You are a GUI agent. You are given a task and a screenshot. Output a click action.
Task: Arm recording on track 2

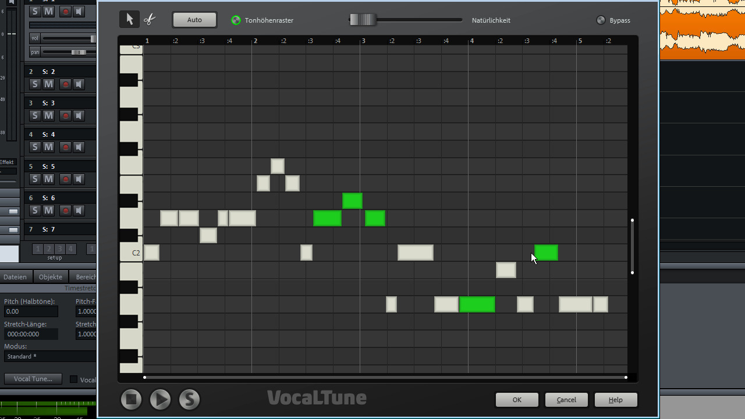click(65, 84)
